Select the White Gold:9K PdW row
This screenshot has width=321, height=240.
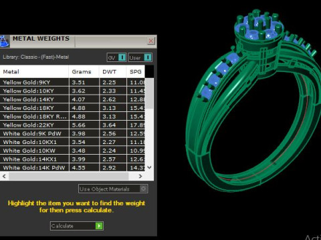point(72,133)
